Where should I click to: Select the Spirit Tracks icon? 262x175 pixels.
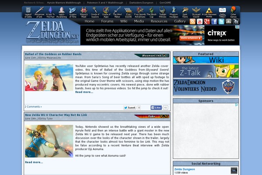185,12
